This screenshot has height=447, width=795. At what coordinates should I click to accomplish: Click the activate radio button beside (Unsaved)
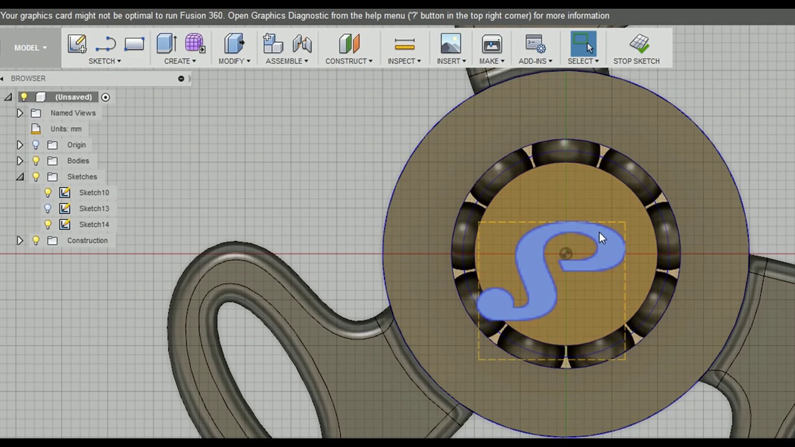tap(106, 97)
